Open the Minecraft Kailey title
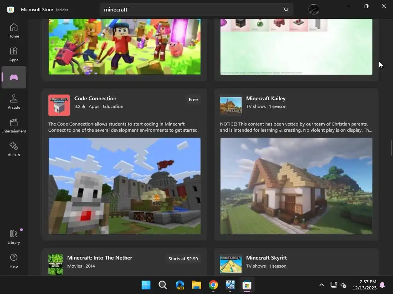This screenshot has height=294, width=393. [x=266, y=98]
